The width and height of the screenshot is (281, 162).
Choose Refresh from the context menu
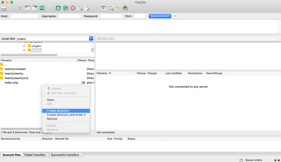coord(52,119)
